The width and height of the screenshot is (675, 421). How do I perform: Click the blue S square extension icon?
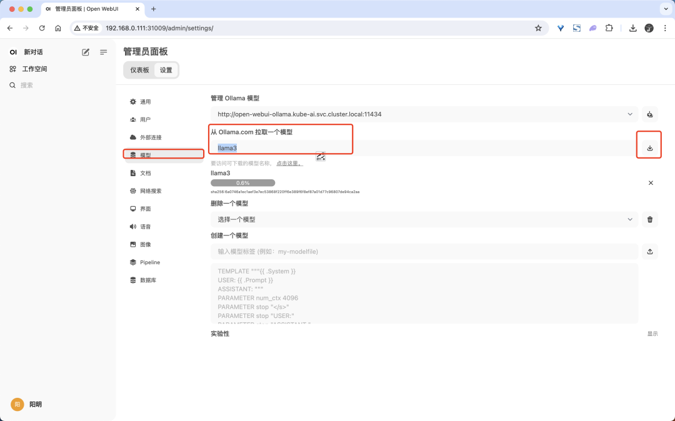pos(577,28)
